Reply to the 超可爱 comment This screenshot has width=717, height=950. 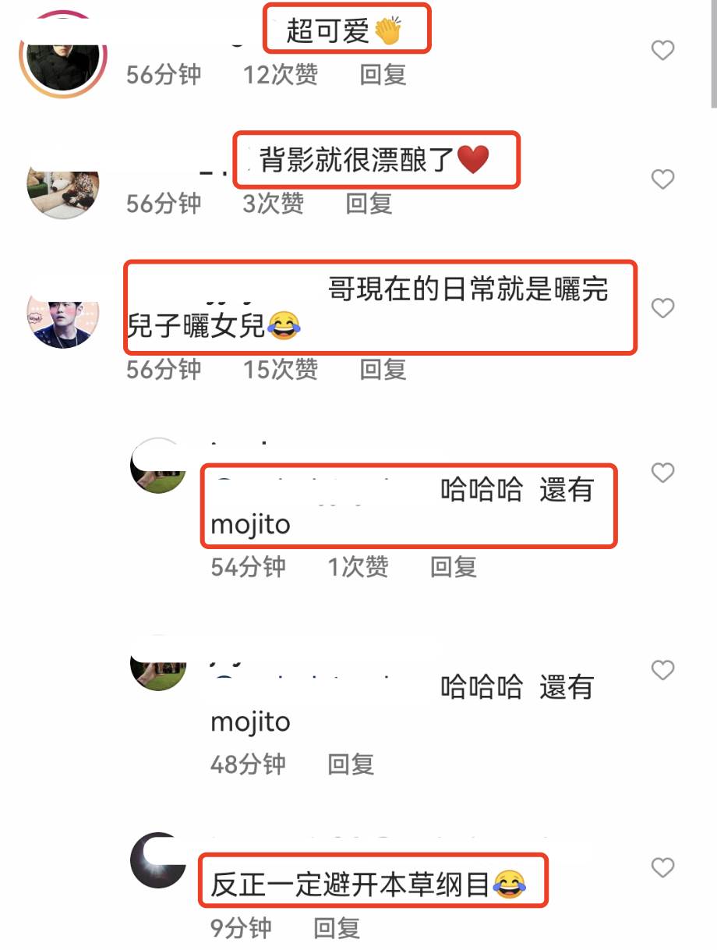coord(383,75)
